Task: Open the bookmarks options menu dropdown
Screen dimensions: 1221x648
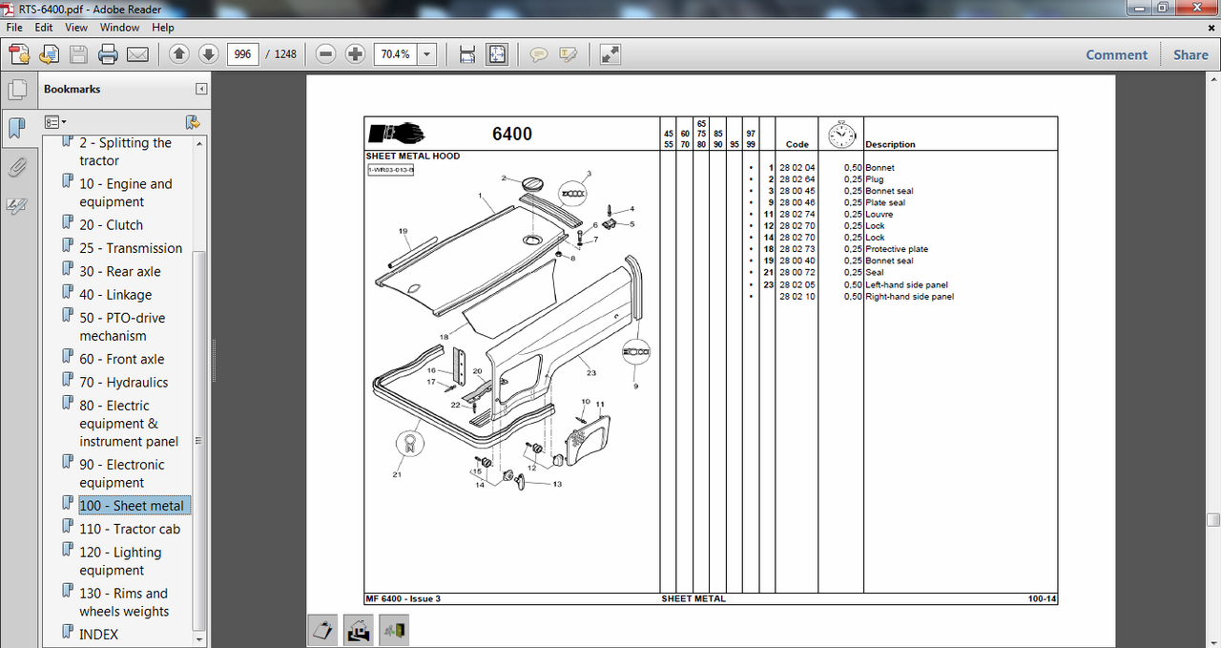Action: (55, 122)
